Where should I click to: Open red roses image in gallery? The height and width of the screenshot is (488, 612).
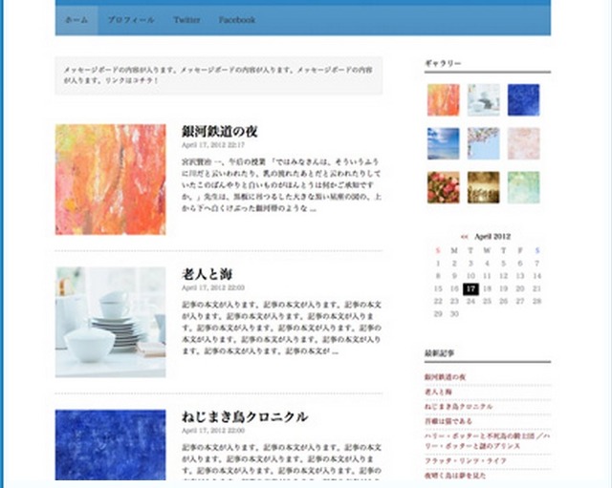tap(444, 187)
